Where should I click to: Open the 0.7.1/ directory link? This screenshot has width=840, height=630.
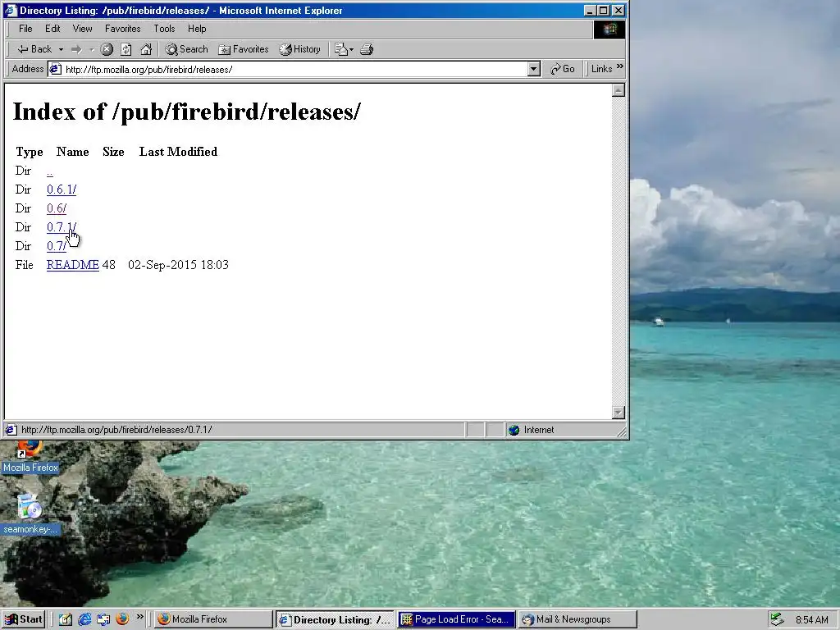point(62,227)
